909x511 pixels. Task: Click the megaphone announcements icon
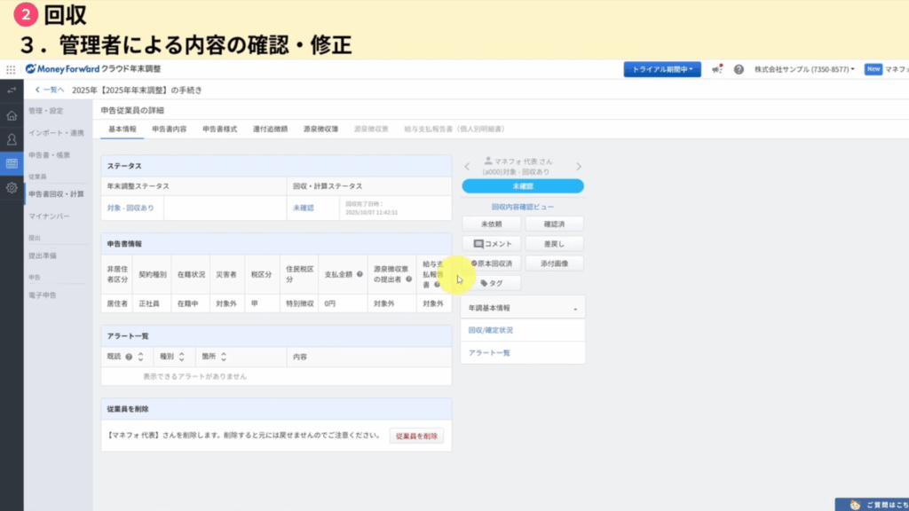(x=717, y=69)
